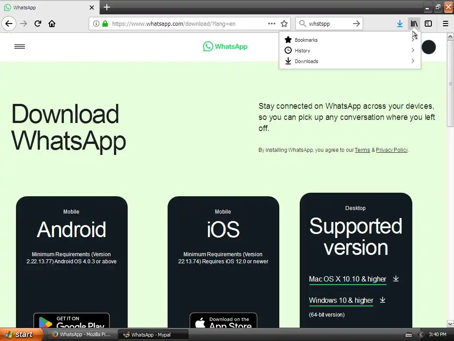Open the Windows start menu

click(21, 334)
